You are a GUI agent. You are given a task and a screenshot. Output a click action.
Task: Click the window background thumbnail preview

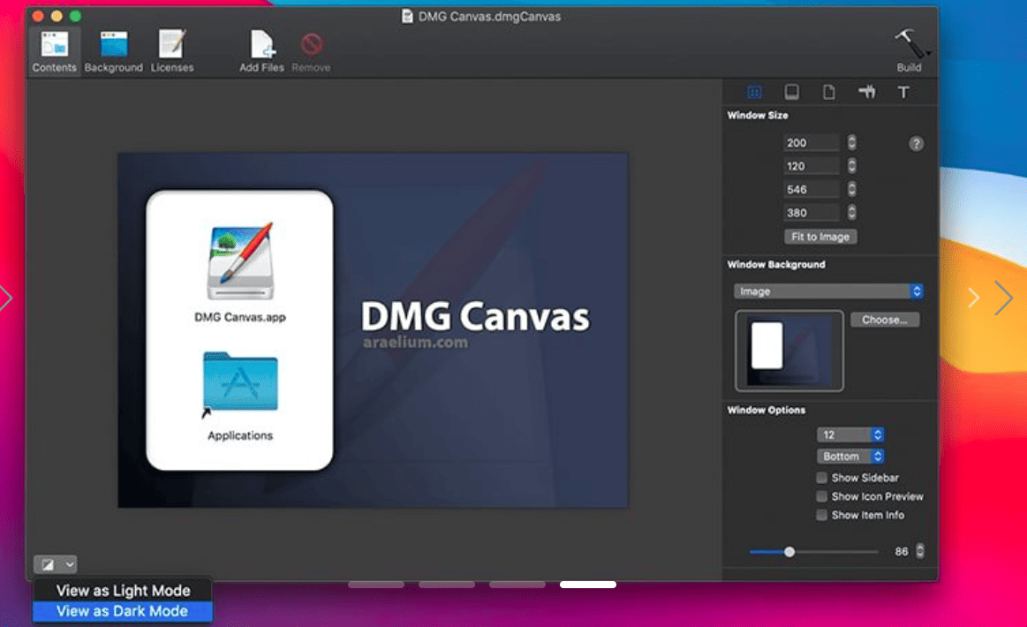tap(789, 351)
